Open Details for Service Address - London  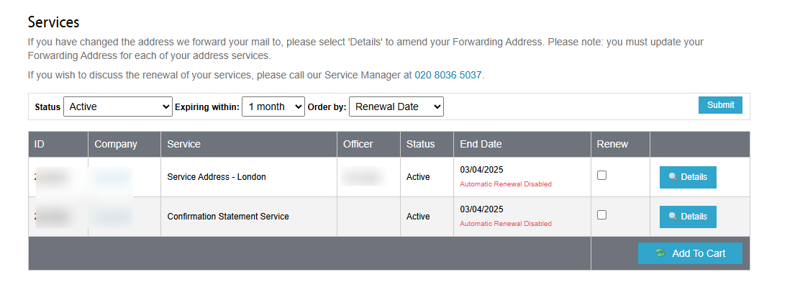688,177
